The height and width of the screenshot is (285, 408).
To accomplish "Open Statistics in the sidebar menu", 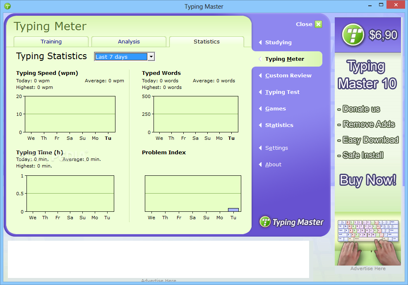I will tap(279, 125).
